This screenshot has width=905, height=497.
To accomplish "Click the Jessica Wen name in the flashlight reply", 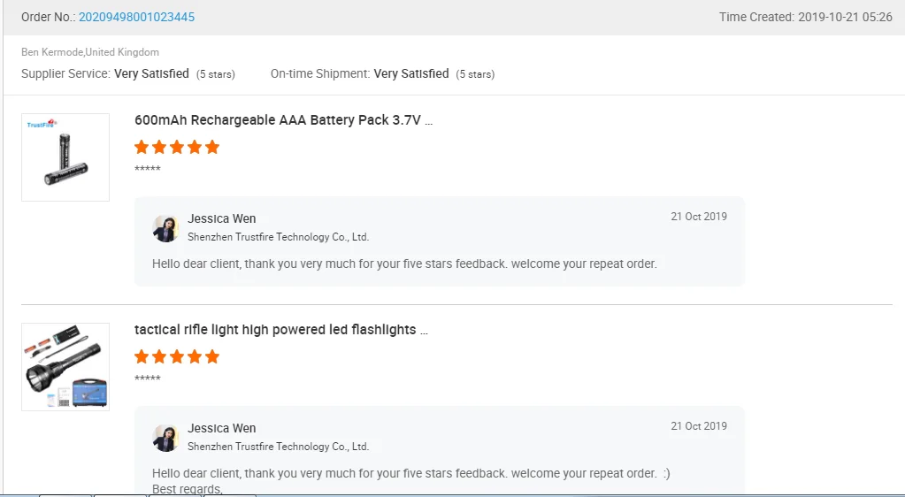I will (x=222, y=429).
